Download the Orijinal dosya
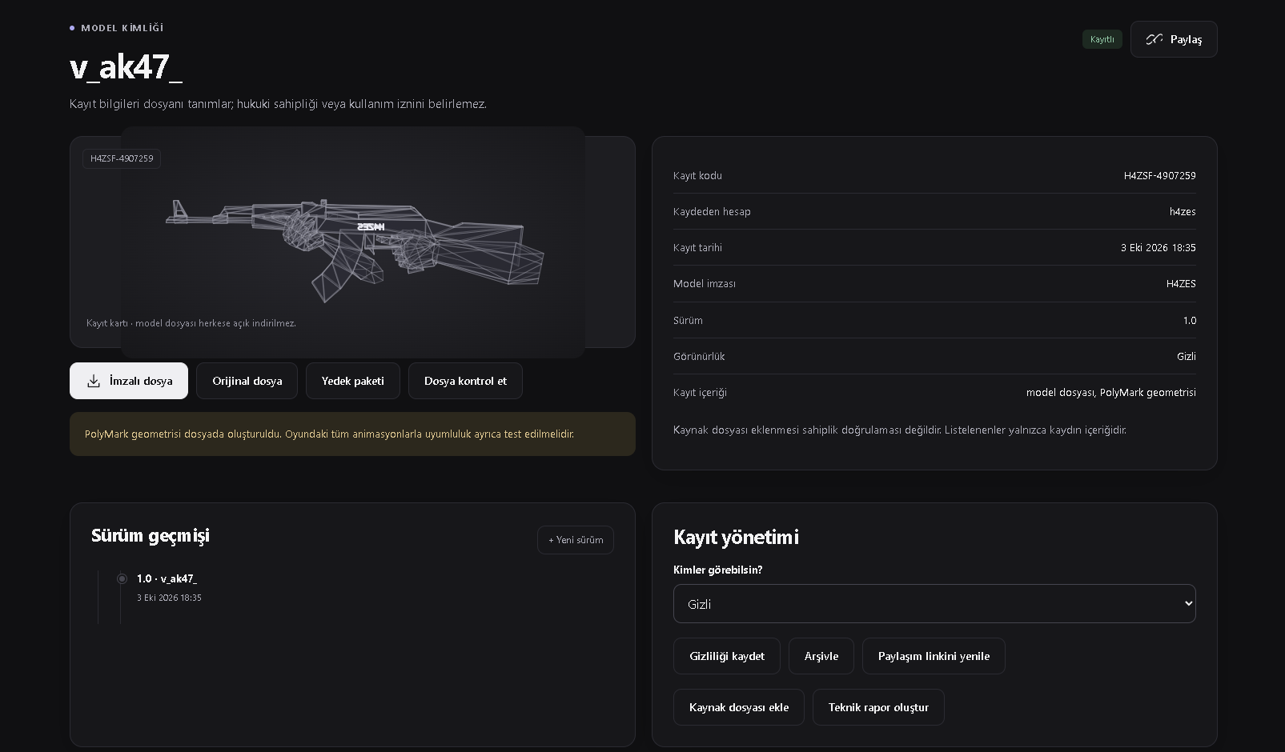The height and width of the screenshot is (752, 1285). pos(247,381)
